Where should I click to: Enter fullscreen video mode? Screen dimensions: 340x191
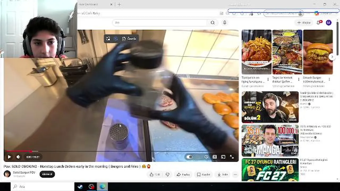[232, 157]
